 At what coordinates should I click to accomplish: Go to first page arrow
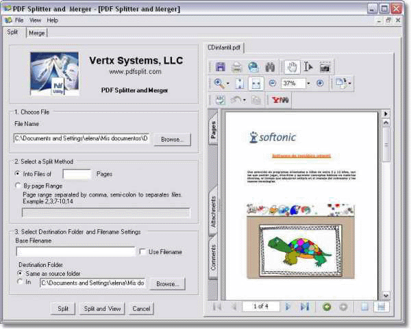point(217,307)
